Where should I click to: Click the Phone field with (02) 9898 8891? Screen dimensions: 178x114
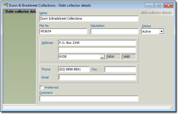(74, 70)
